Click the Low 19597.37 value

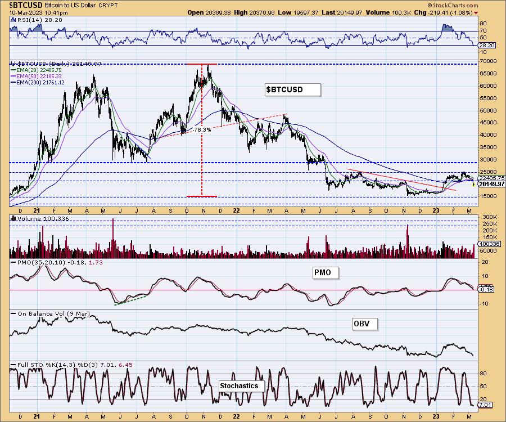pos(298,12)
